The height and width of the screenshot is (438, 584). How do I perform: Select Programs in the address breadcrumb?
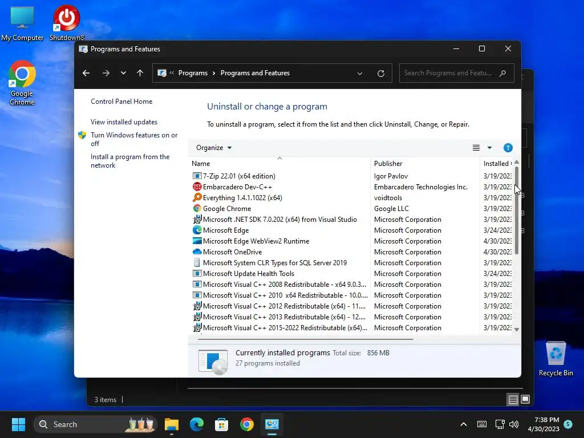193,73
